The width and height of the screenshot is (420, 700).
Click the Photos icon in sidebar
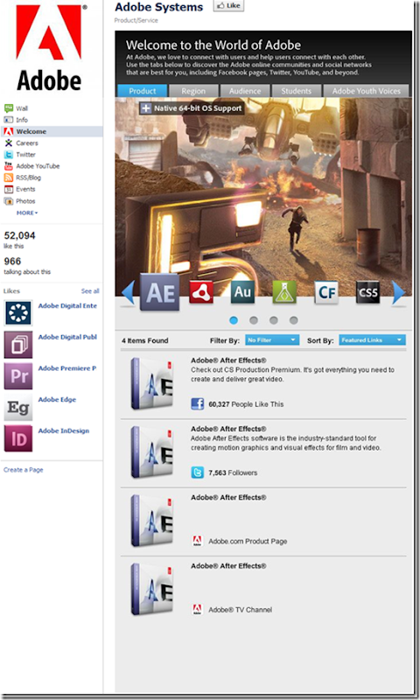[9, 201]
